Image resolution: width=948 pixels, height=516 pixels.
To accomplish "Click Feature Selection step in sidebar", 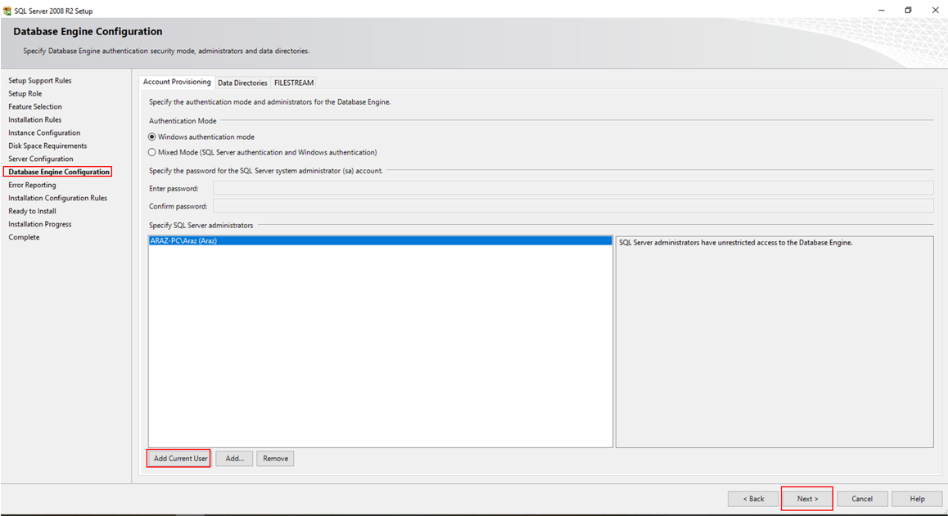I will click(x=35, y=107).
